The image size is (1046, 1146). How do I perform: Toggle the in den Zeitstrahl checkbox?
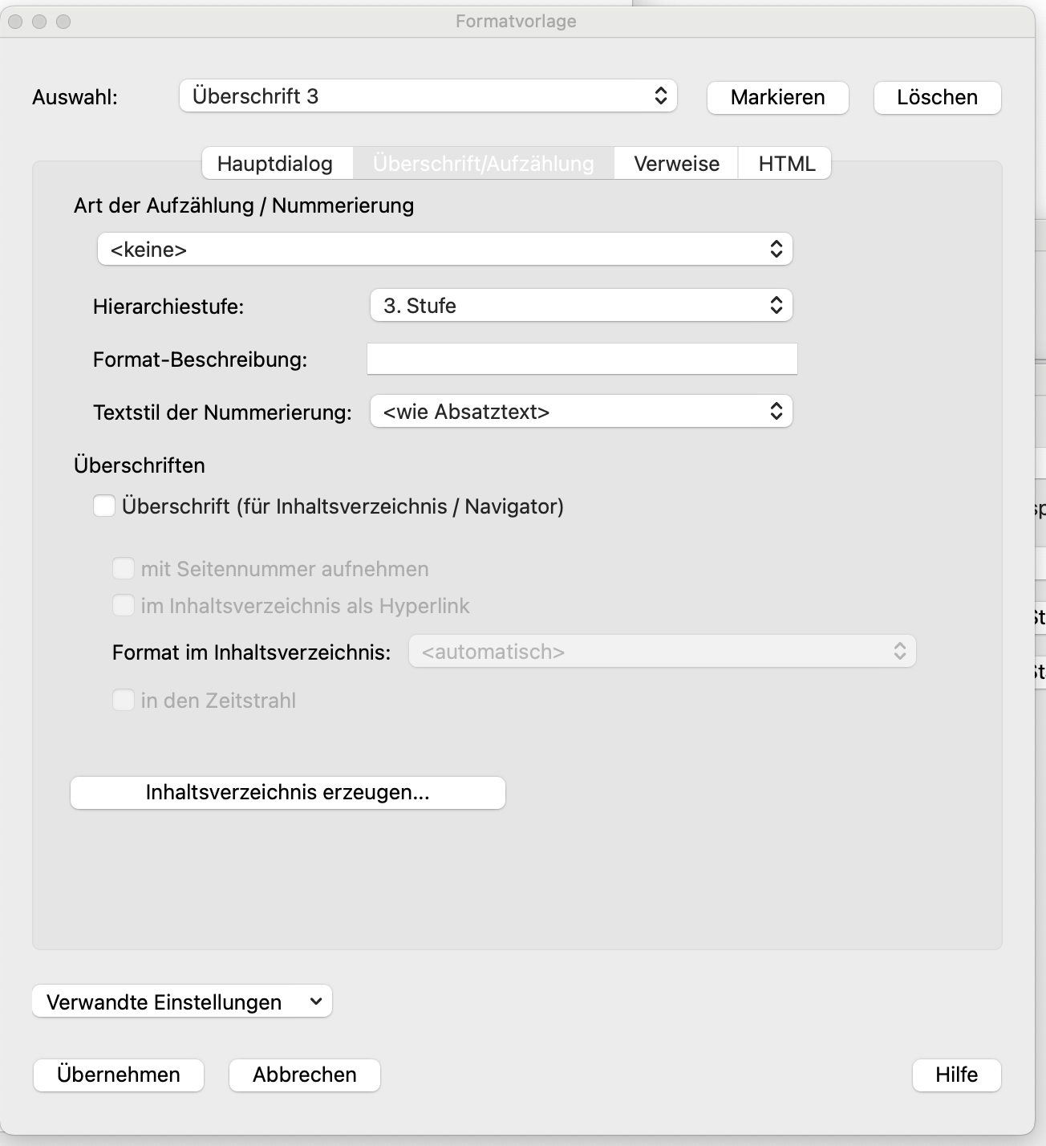coord(124,701)
